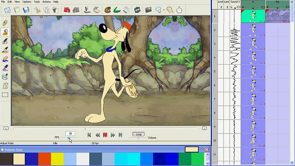Click the scrub bar right arrow button

tap(204, 128)
